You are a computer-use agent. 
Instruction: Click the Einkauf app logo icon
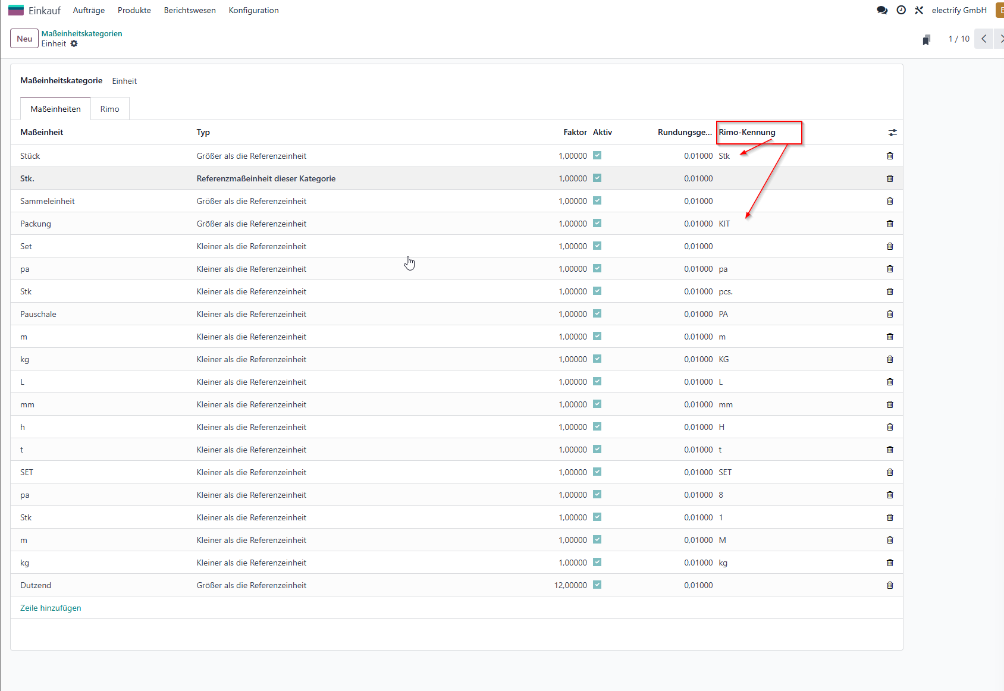(16, 10)
